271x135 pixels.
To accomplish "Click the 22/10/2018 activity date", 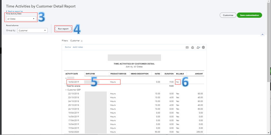I will (x=74, y=94).
